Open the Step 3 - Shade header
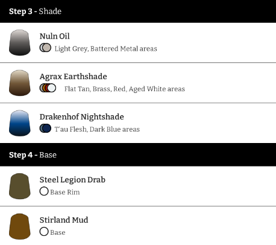Viewport: 276px width, 245px height. tap(138, 11)
